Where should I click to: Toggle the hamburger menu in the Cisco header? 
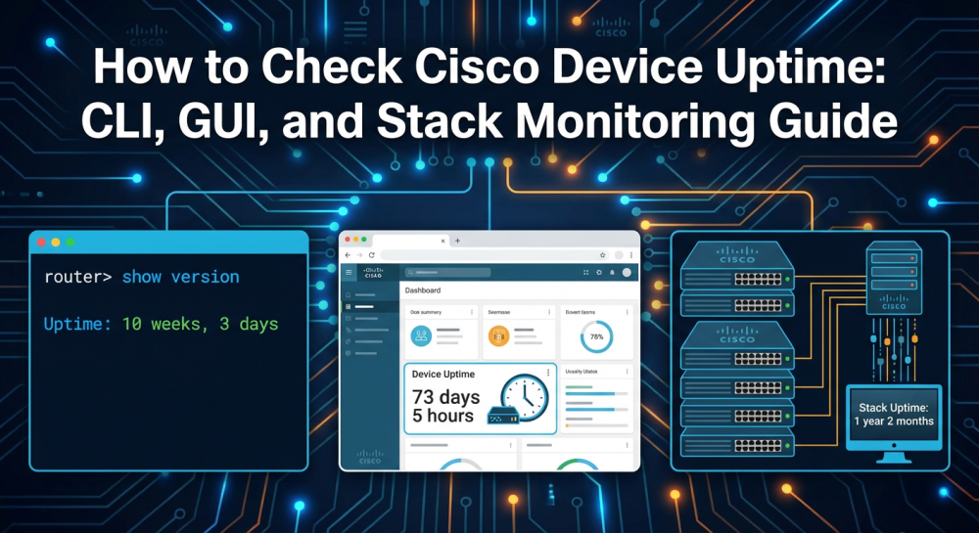click(349, 273)
